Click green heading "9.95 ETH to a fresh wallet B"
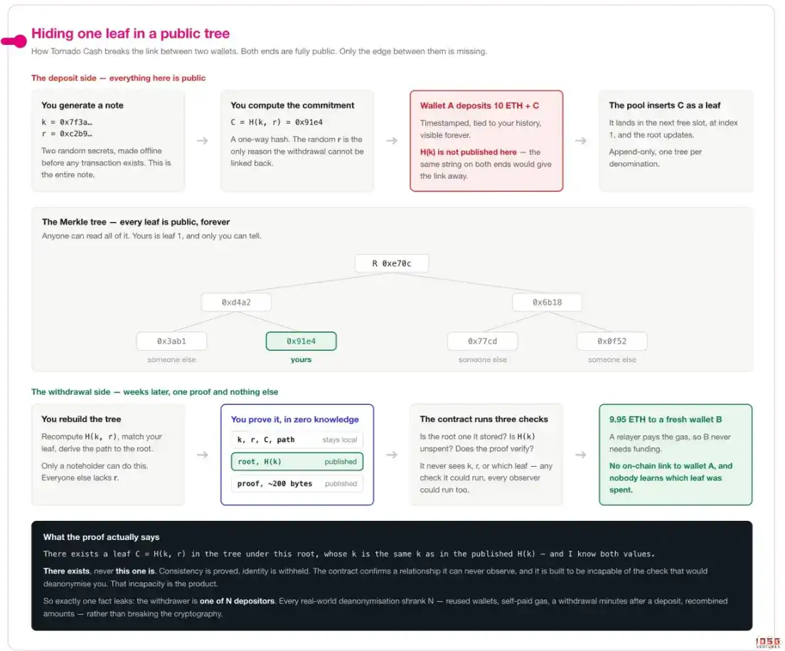This screenshot has width=785, height=651. [666, 420]
